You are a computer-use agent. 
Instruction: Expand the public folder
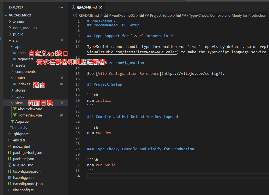(10, 34)
